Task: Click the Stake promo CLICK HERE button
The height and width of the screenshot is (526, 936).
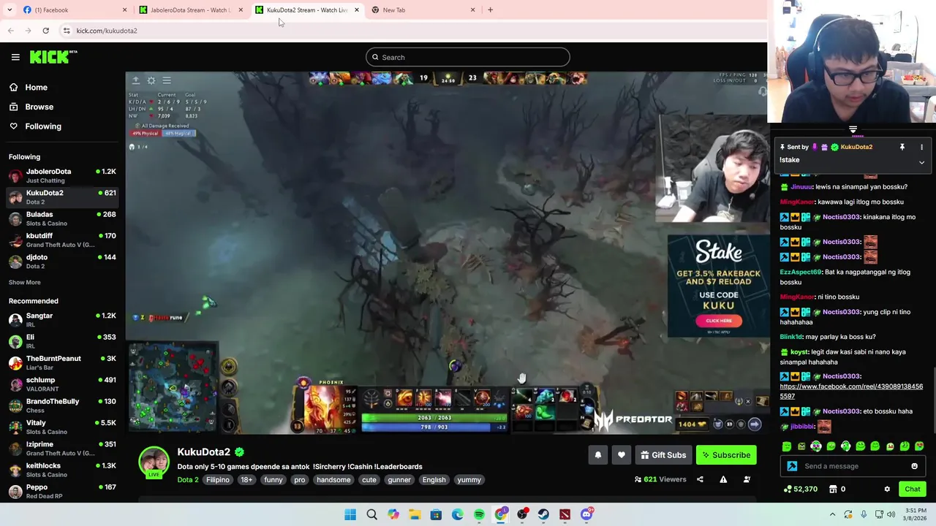Action: pyautogui.click(x=719, y=321)
